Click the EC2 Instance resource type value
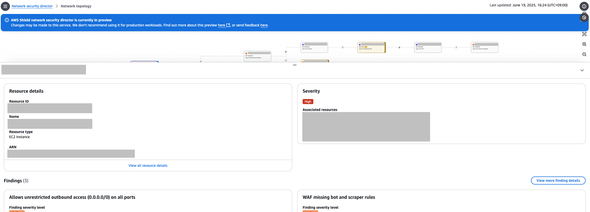Screen dimensions: 590x212 click(19, 137)
